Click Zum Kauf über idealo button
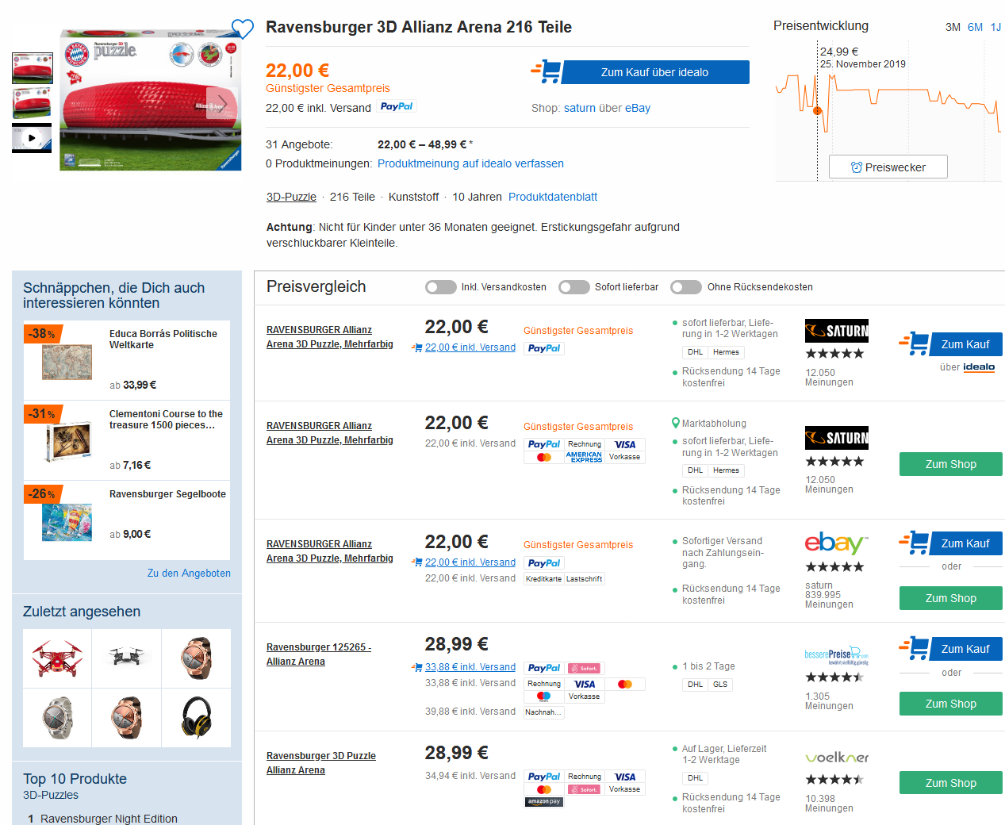 654,72
